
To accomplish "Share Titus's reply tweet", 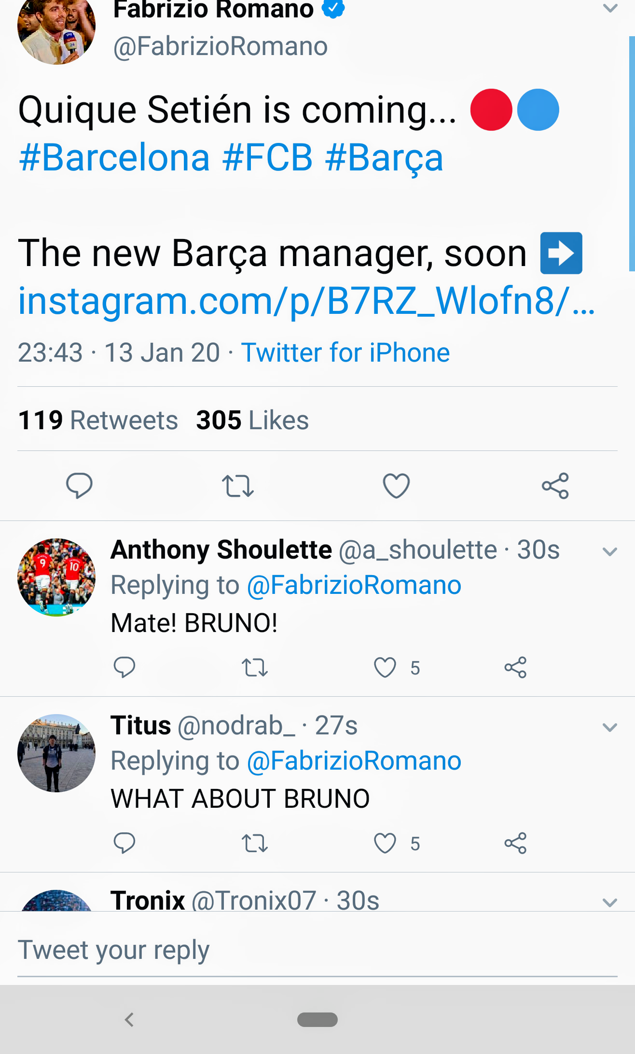I will click(515, 843).
